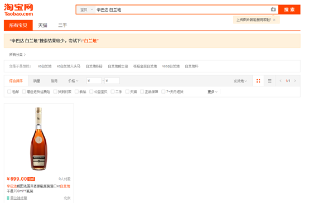Go to previous results page arrow
This screenshot has height=203, width=309.
pos(281,81)
